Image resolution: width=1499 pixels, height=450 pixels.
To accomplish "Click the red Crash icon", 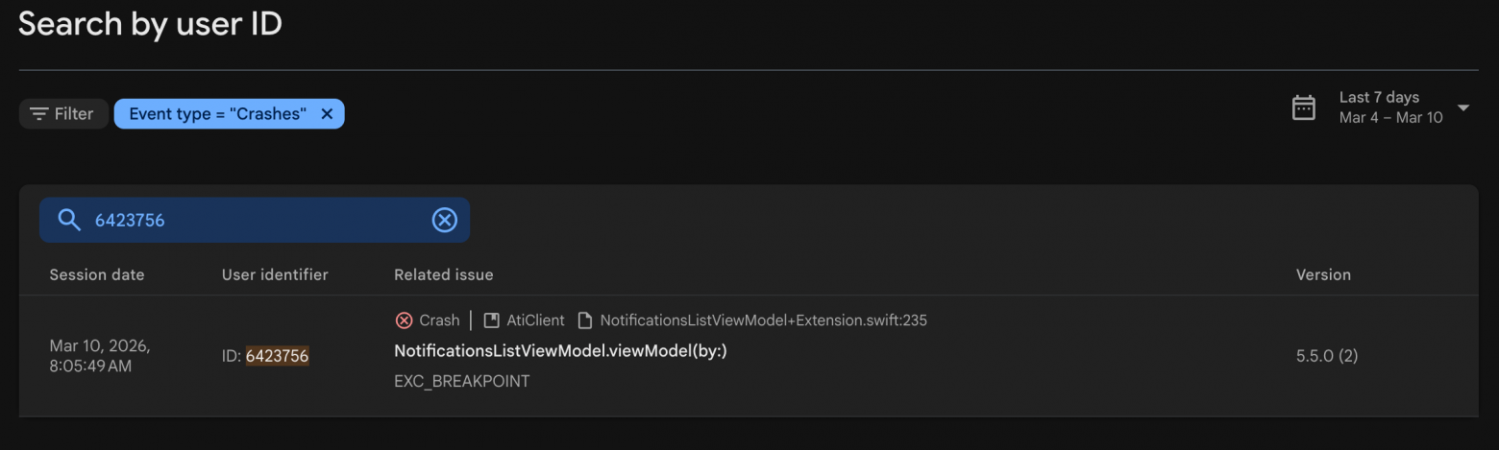I will 404,320.
